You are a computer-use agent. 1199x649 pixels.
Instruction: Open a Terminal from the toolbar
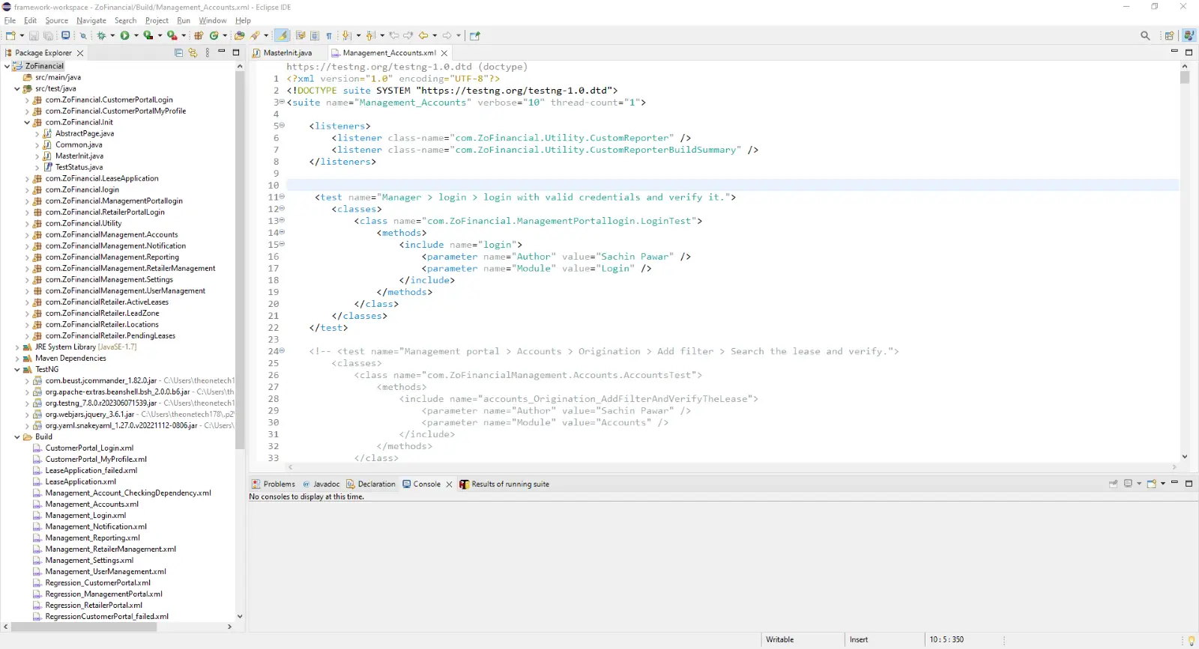[x=66, y=35]
